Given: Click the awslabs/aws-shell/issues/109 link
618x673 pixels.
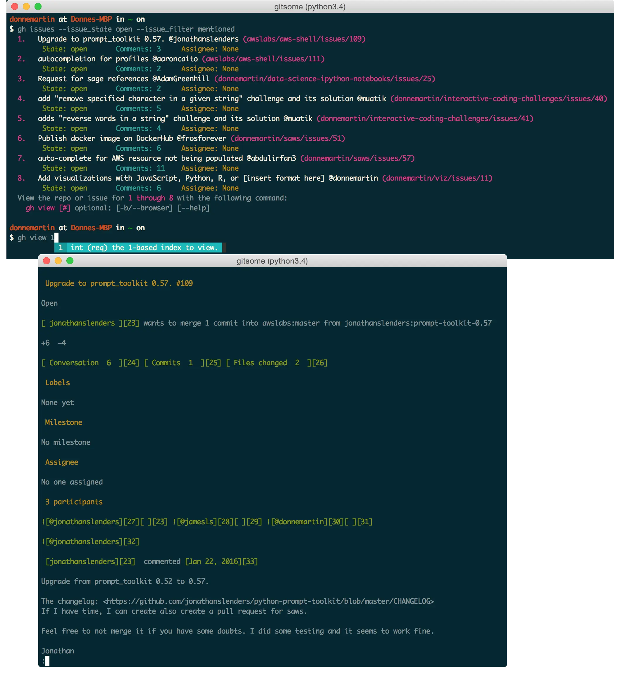Looking at the screenshot, I should (304, 39).
